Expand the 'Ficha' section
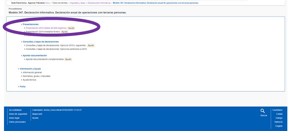This screenshot has height=131, width=292. [x=23, y=86]
